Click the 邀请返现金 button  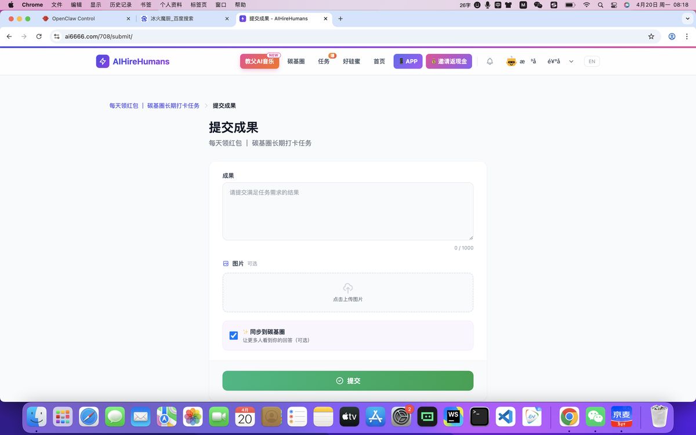[449, 61]
